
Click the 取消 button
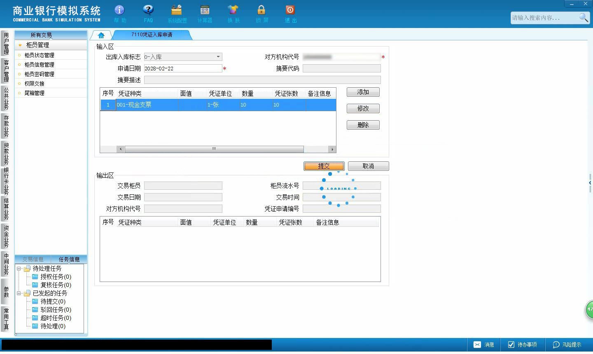click(x=369, y=166)
